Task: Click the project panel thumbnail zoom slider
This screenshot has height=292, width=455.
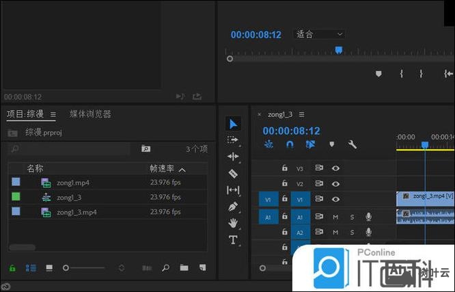Action: pos(83,268)
